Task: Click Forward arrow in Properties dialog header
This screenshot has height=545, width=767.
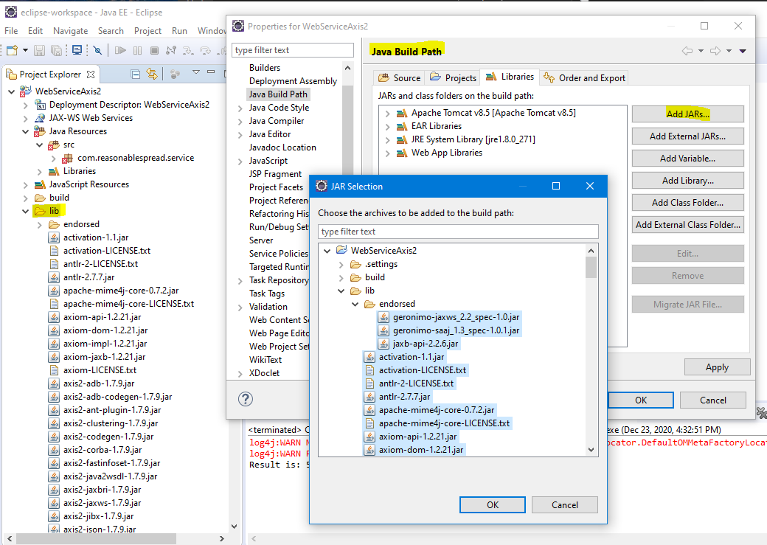Action: pos(715,51)
